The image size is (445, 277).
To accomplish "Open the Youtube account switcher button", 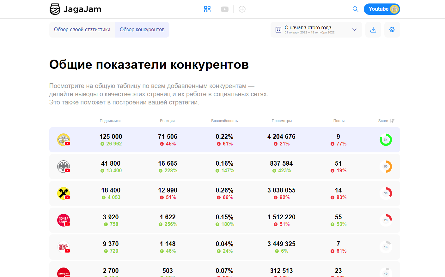I will (382, 9).
